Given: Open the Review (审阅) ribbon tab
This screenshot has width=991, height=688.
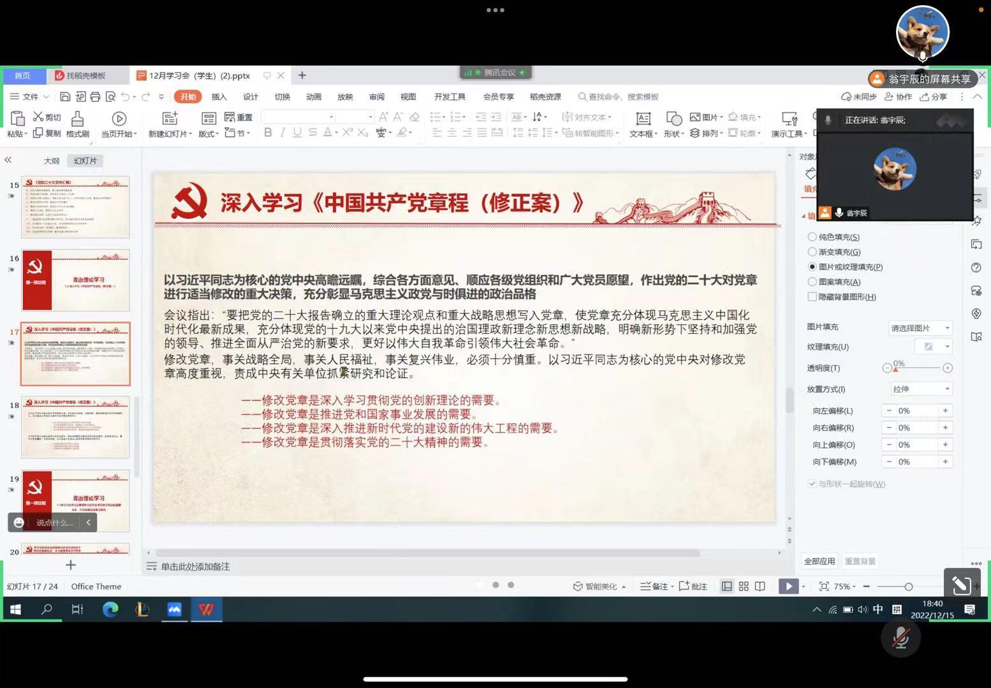Looking at the screenshot, I should [377, 97].
